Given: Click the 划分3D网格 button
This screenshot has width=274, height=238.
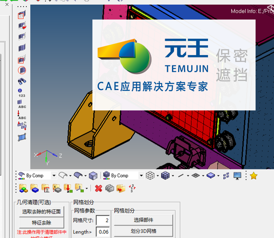Looking at the screenshot, I should coord(144,231).
